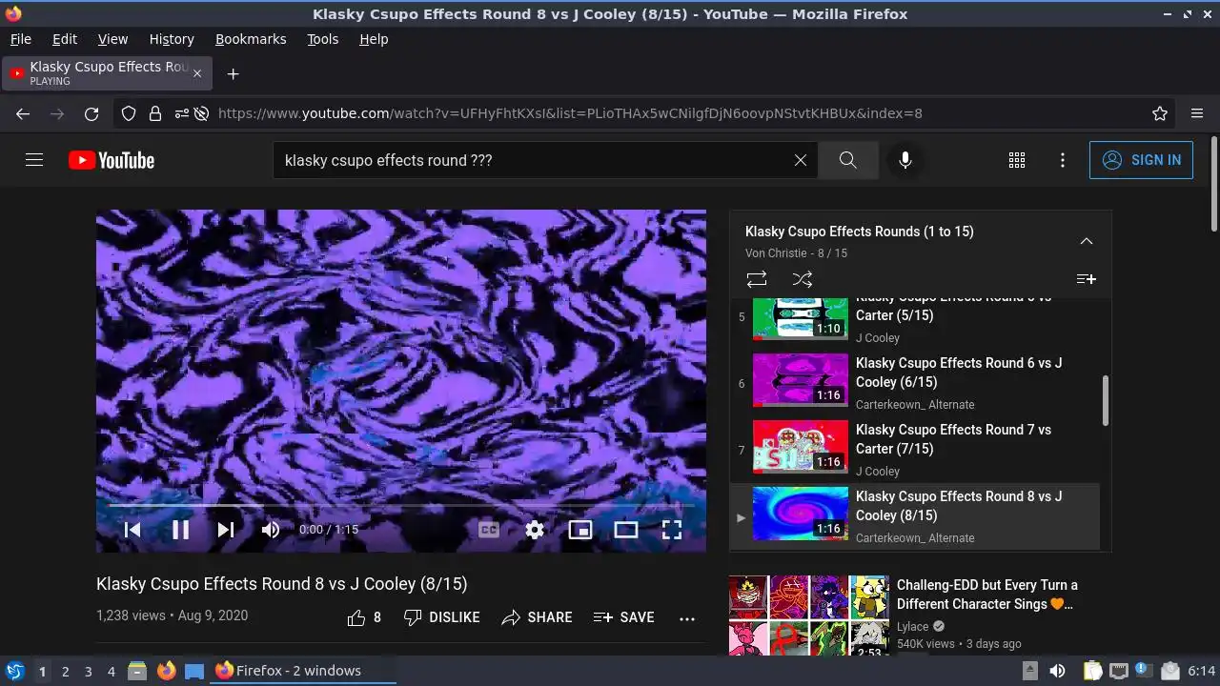Toggle shuffle playlist
Viewport: 1220px width, 686px height.
click(x=803, y=279)
